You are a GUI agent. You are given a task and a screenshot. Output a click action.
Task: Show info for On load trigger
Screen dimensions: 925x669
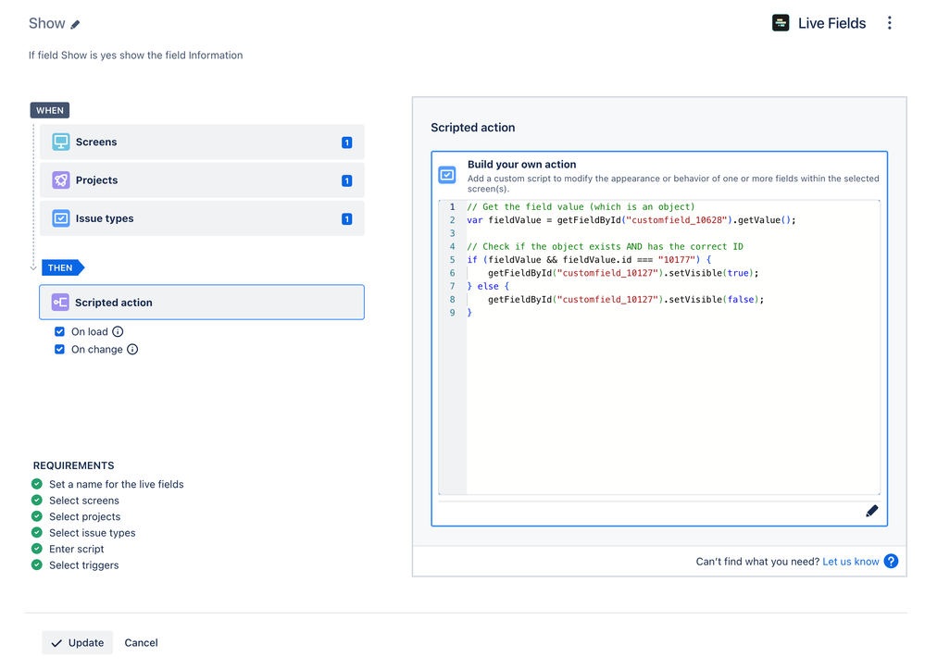pyautogui.click(x=118, y=332)
